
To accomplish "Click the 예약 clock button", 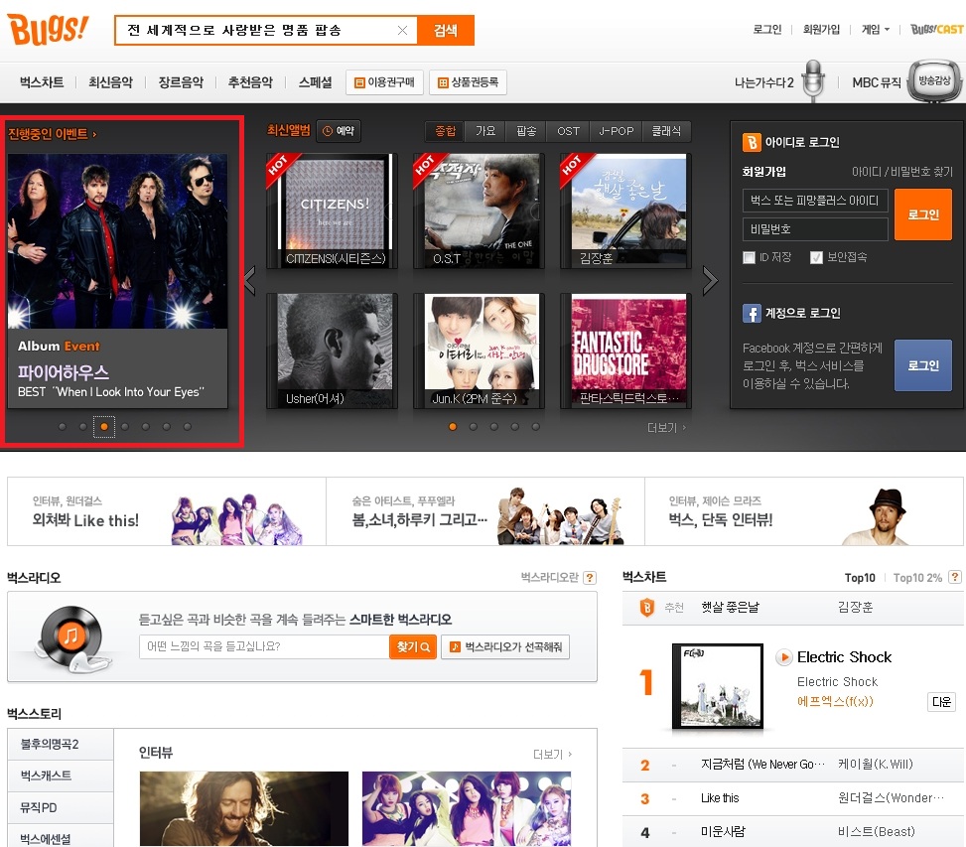I will (x=339, y=131).
